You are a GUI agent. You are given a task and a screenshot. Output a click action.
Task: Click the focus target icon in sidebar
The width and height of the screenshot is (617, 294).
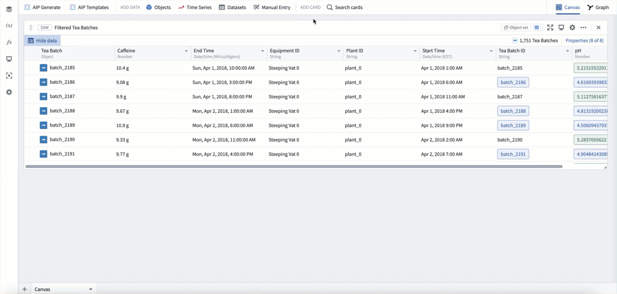click(9, 76)
